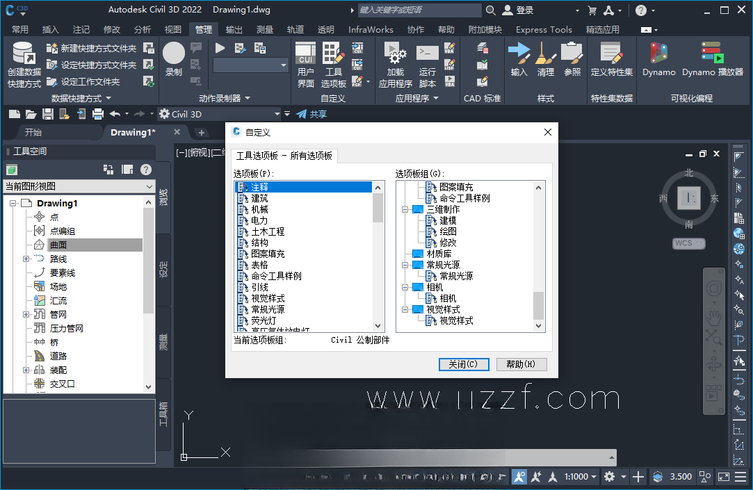Select 材质库 in palette groups
Image resolution: width=753 pixels, height=490 pixels.
point(439,254)
